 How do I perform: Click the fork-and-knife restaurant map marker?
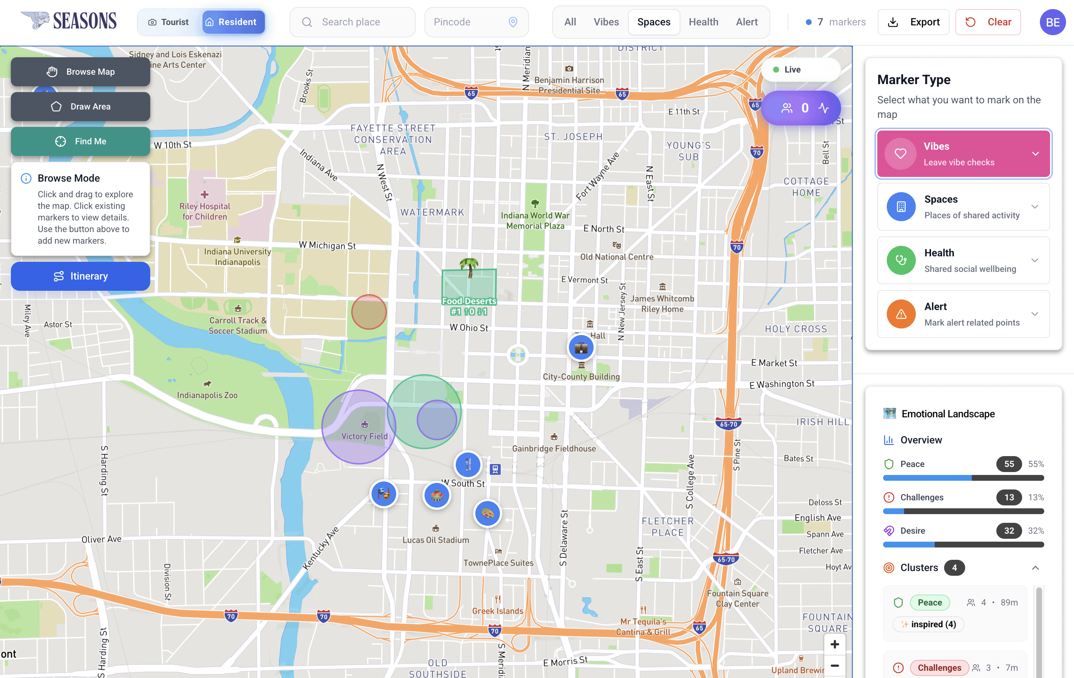point(467,464)
